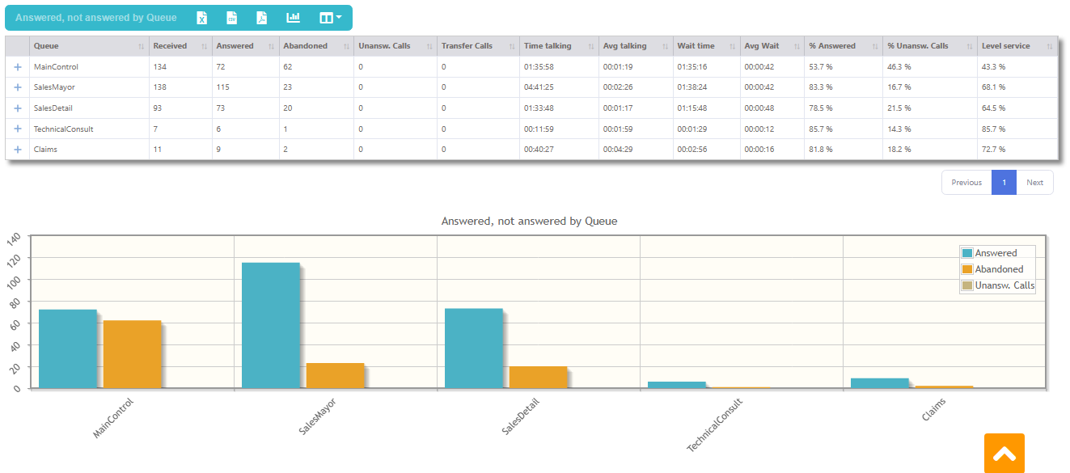Image resolution: width=1070 pixels, height=473 pixels.
Task: Export report to Excel file
Action: 202,18
